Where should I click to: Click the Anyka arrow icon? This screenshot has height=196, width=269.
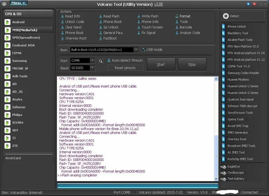(7, 99)
